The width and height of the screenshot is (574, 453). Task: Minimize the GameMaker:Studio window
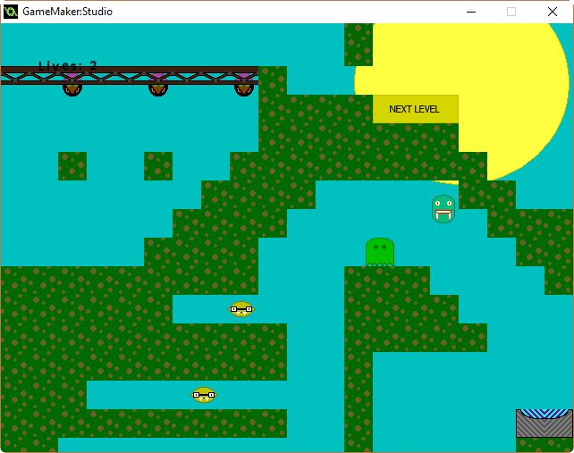point(471,12)
